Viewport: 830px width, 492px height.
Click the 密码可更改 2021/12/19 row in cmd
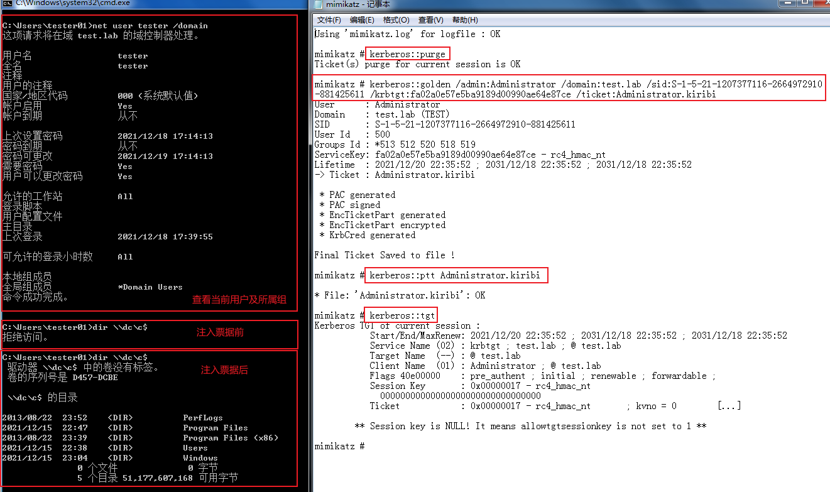[107, 156]
